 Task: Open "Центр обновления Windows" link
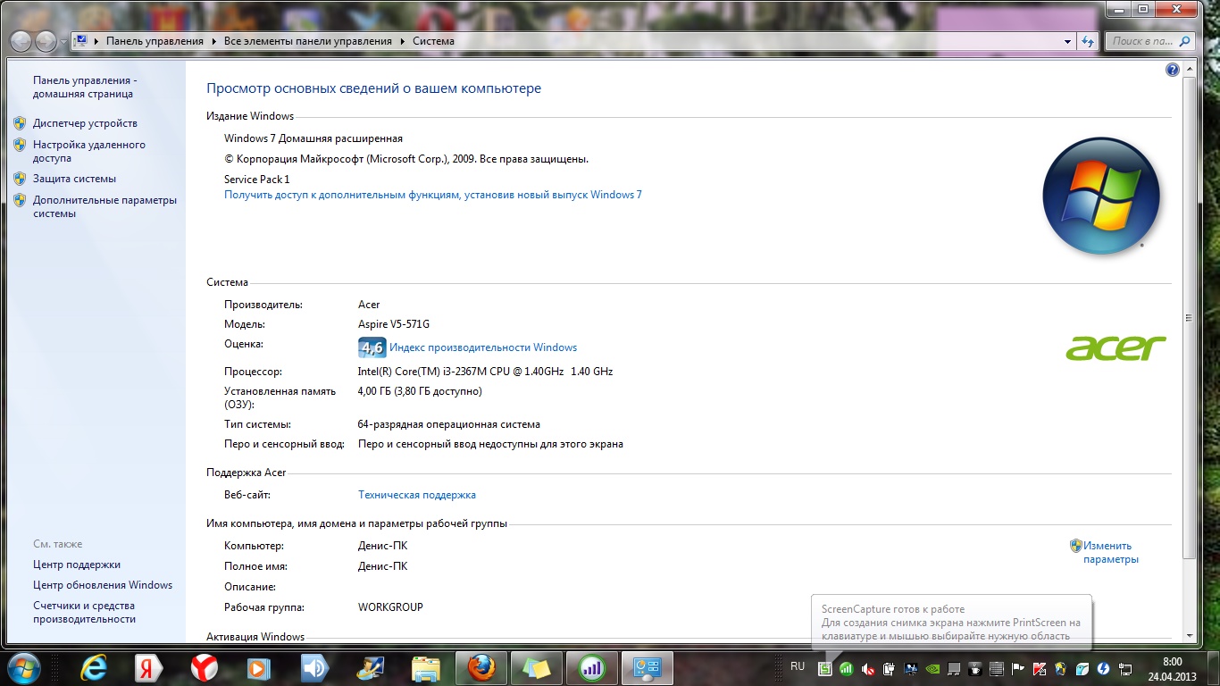click(x=103, y=585)
